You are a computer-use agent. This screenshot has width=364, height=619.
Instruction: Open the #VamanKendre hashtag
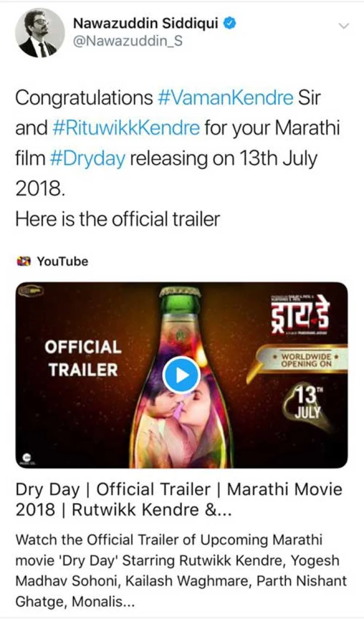click(225, 98)
